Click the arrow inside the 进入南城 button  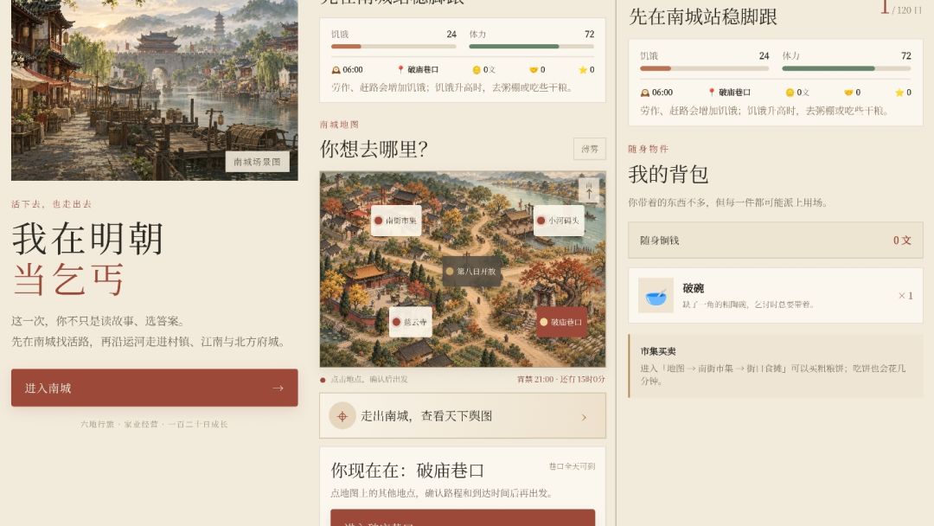point(278,388)
